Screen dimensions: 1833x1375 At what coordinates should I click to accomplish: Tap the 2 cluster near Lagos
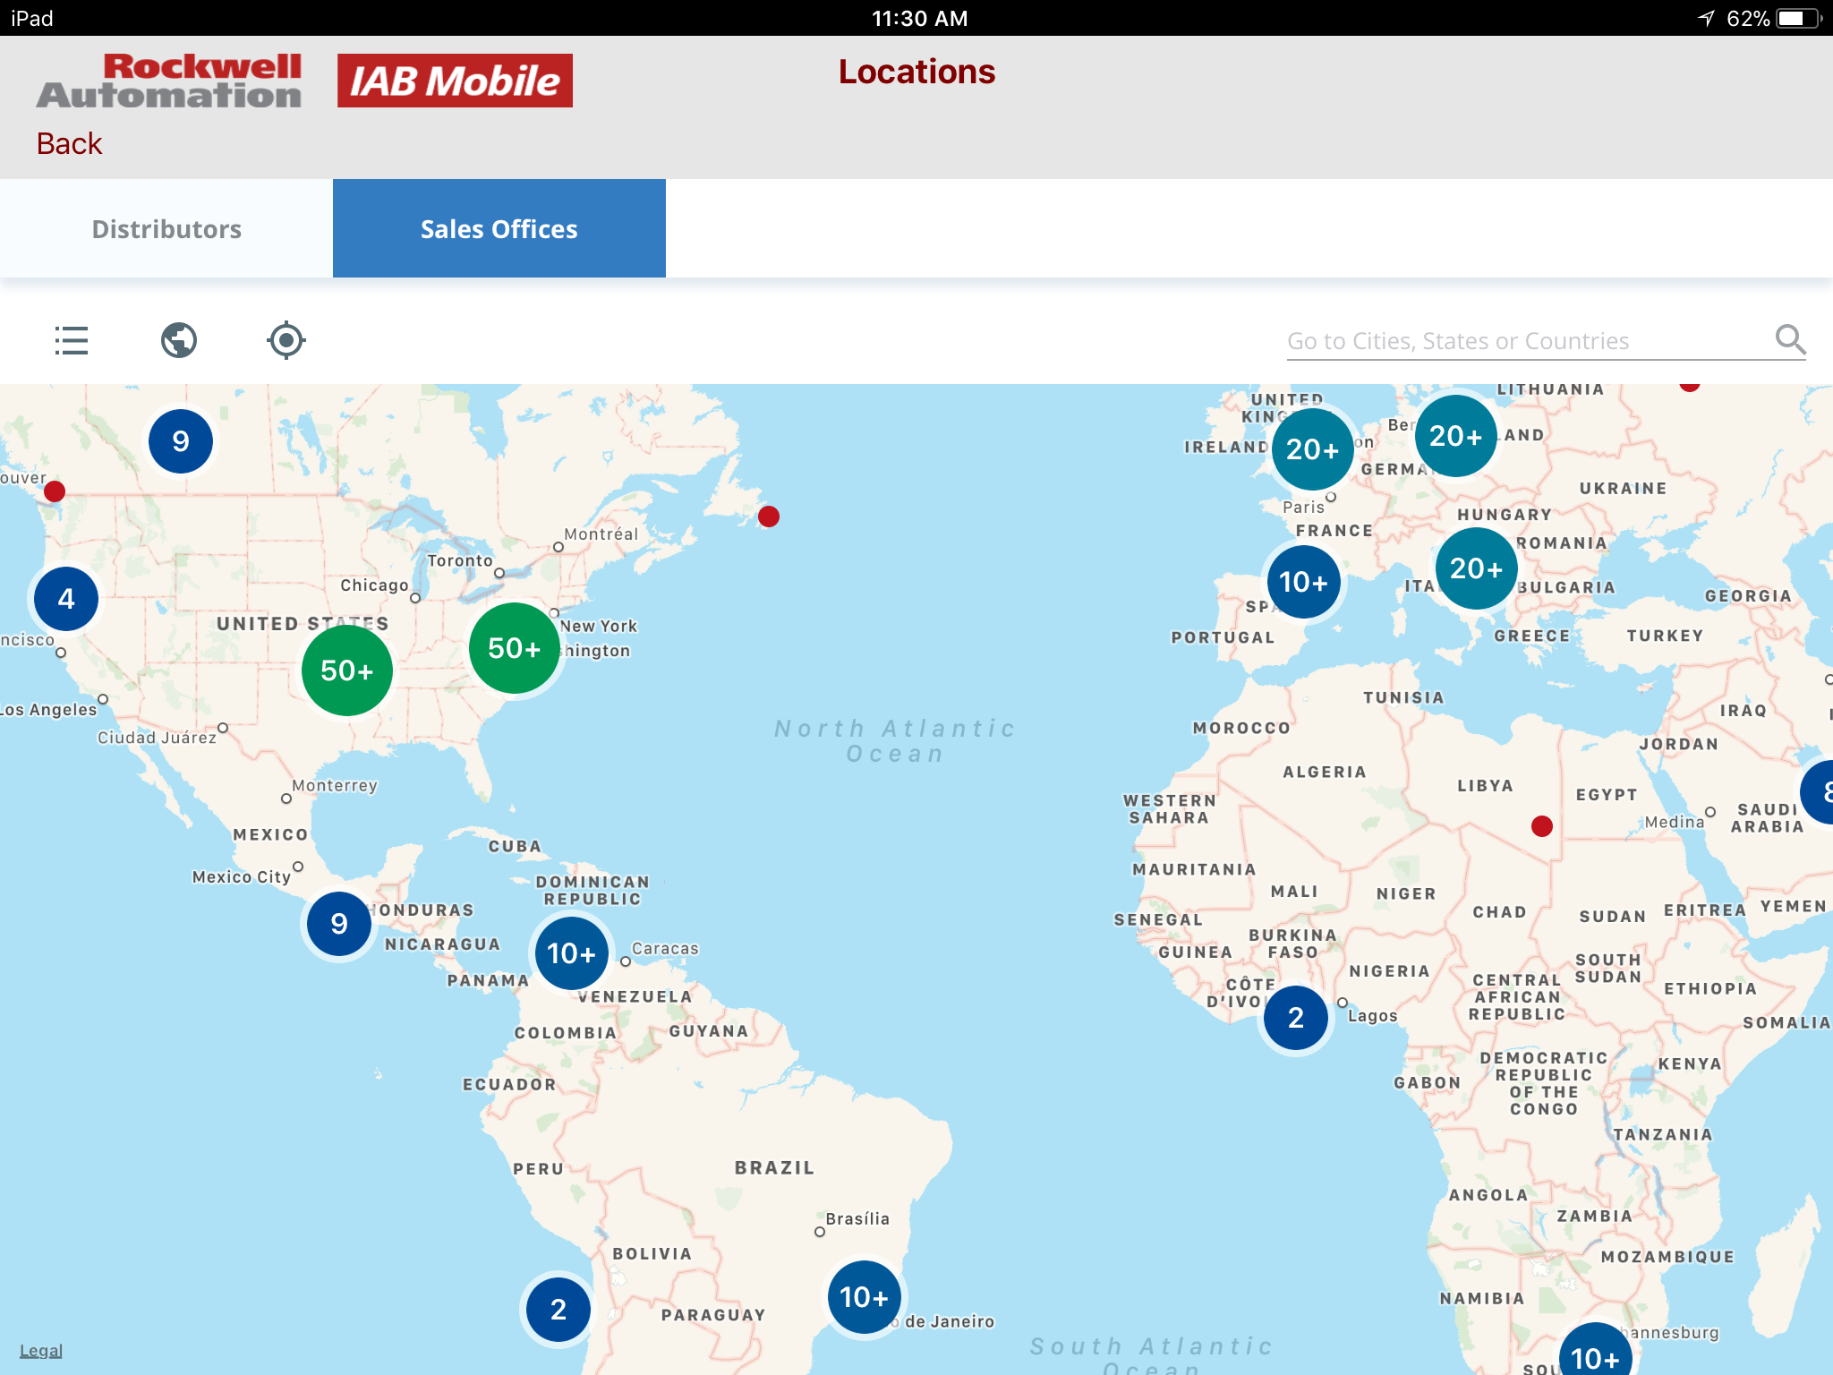point(1295,1018)
